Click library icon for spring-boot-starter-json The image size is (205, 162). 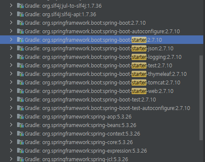tap(20, 49)
